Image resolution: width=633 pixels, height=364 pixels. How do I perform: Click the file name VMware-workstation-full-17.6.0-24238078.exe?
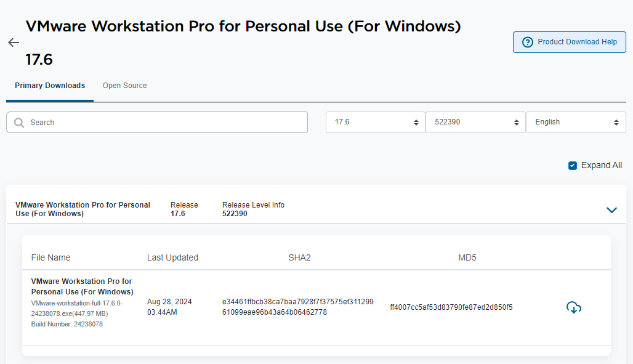point(77,308)
